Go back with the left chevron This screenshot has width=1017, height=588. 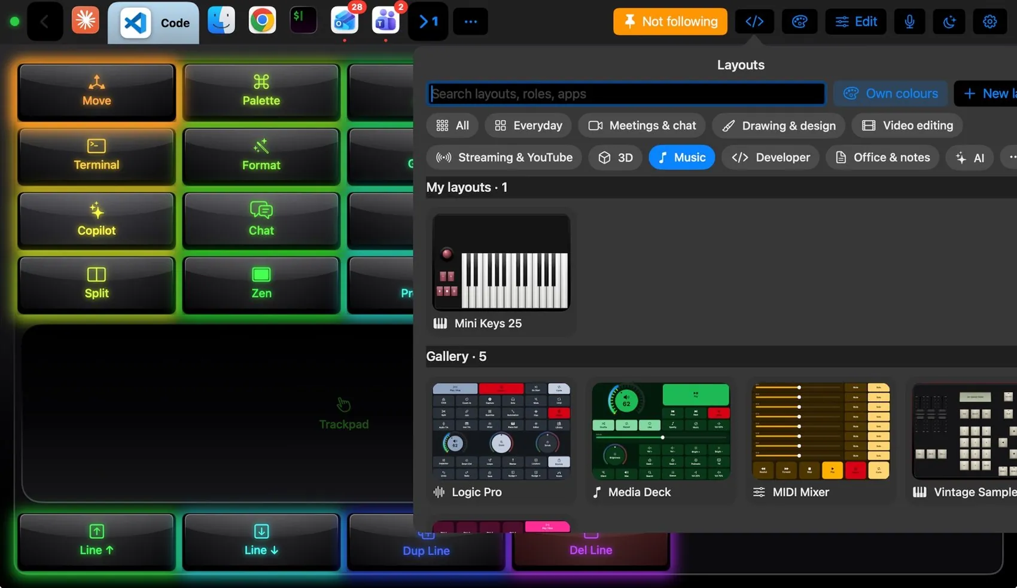tap(45, 22)
